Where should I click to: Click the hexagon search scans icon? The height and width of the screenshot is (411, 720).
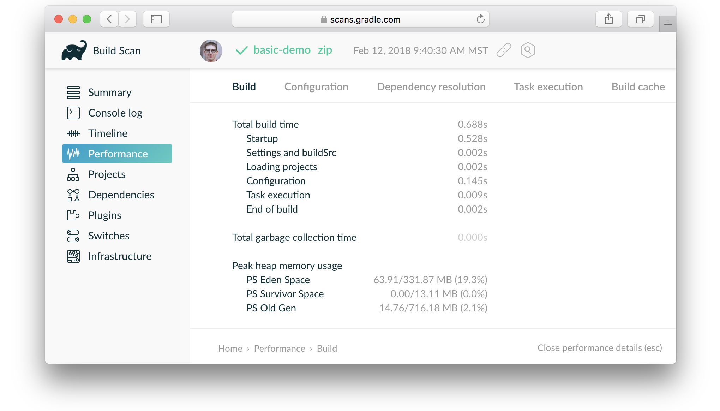tap(528, 50)
